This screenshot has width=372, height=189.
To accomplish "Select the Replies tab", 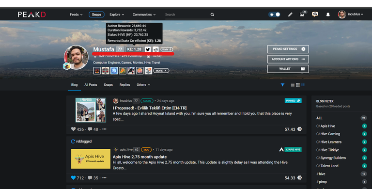I will [x=124, y=85].
